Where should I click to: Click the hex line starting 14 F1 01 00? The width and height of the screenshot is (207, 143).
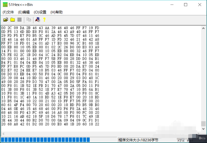[50, 51]
